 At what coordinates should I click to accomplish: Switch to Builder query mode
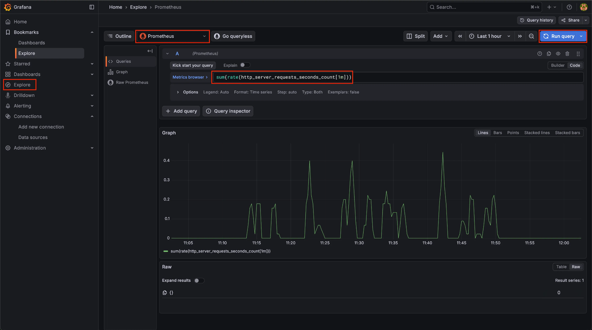(558, 65)
